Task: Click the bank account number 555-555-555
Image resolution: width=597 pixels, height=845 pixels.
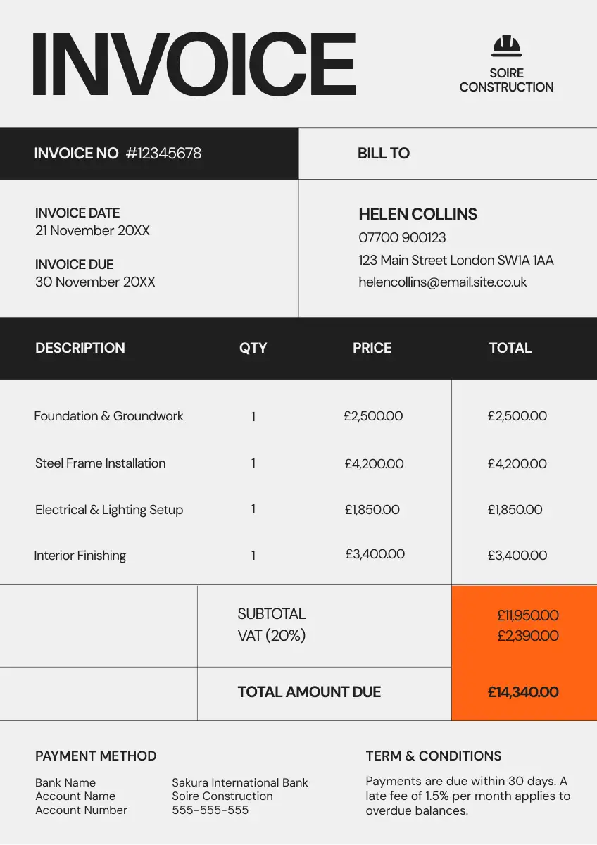Action: tap(210, 810)
